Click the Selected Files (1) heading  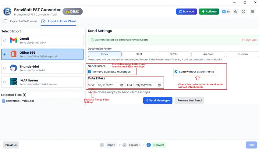[x=13, y=95]
